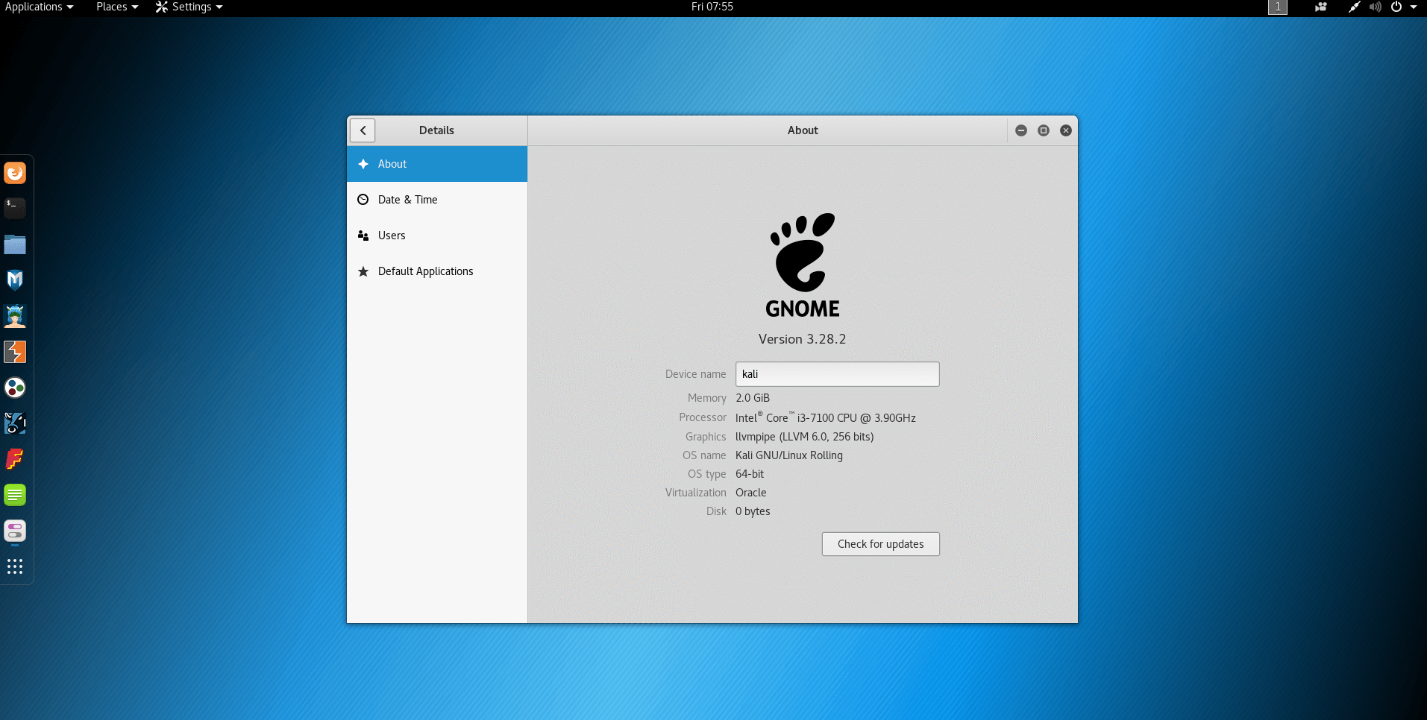Click the power icon in top bar
Screen dimensions: 1427x720
tap(1396, 7)
